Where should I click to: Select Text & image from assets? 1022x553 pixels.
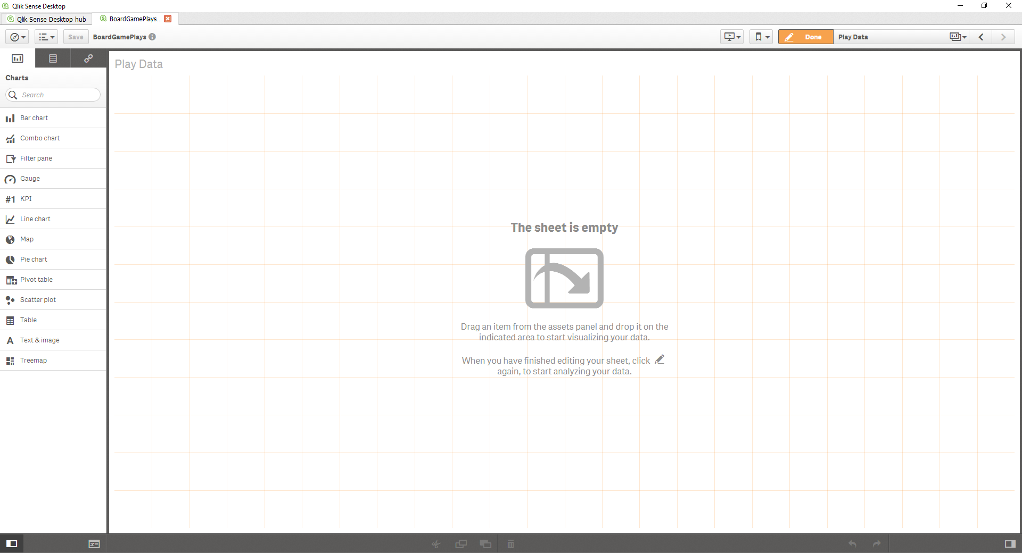coord(53,340)
